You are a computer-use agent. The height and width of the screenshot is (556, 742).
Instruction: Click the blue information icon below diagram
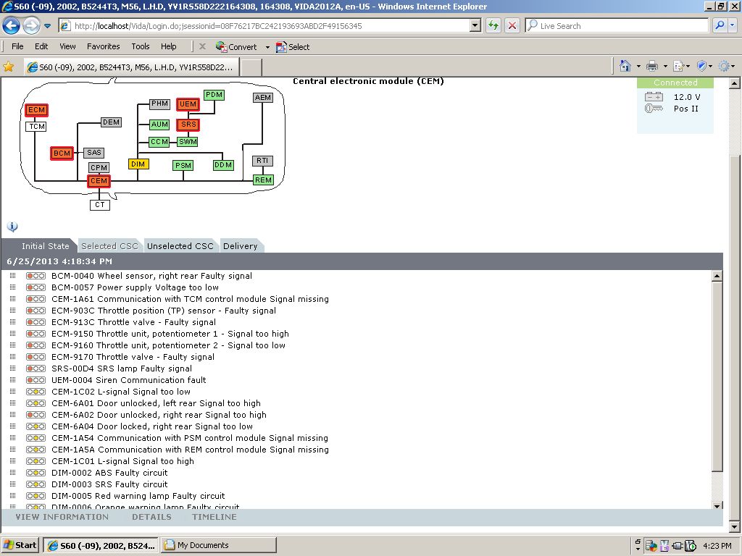(x=12, y=227)
